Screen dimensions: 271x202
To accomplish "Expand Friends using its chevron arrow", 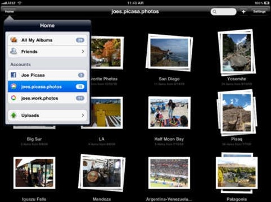I will click(83, 52).
